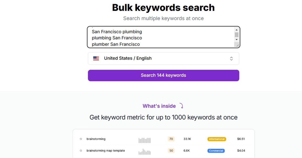Click the star icon beside brainstorming
Image resolution: width=302 pixels, height=158 pixels.
[x=81, y=139]
